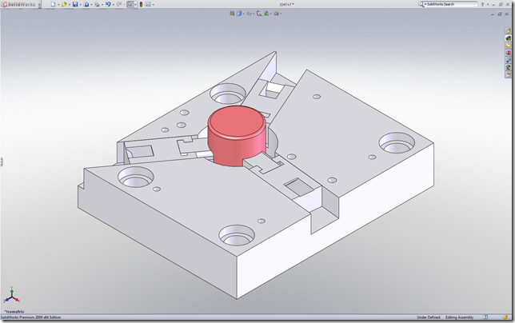Undo the last action

(x=108, y=4)
